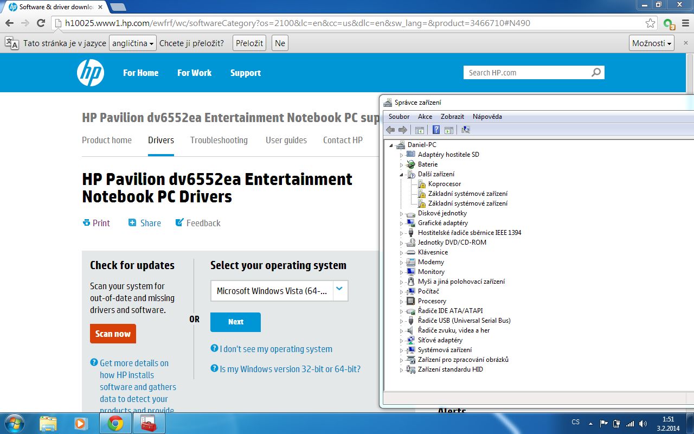Collapse the Další zařízení node
Viewport: 694px width, 434px height.
[402, 174]
